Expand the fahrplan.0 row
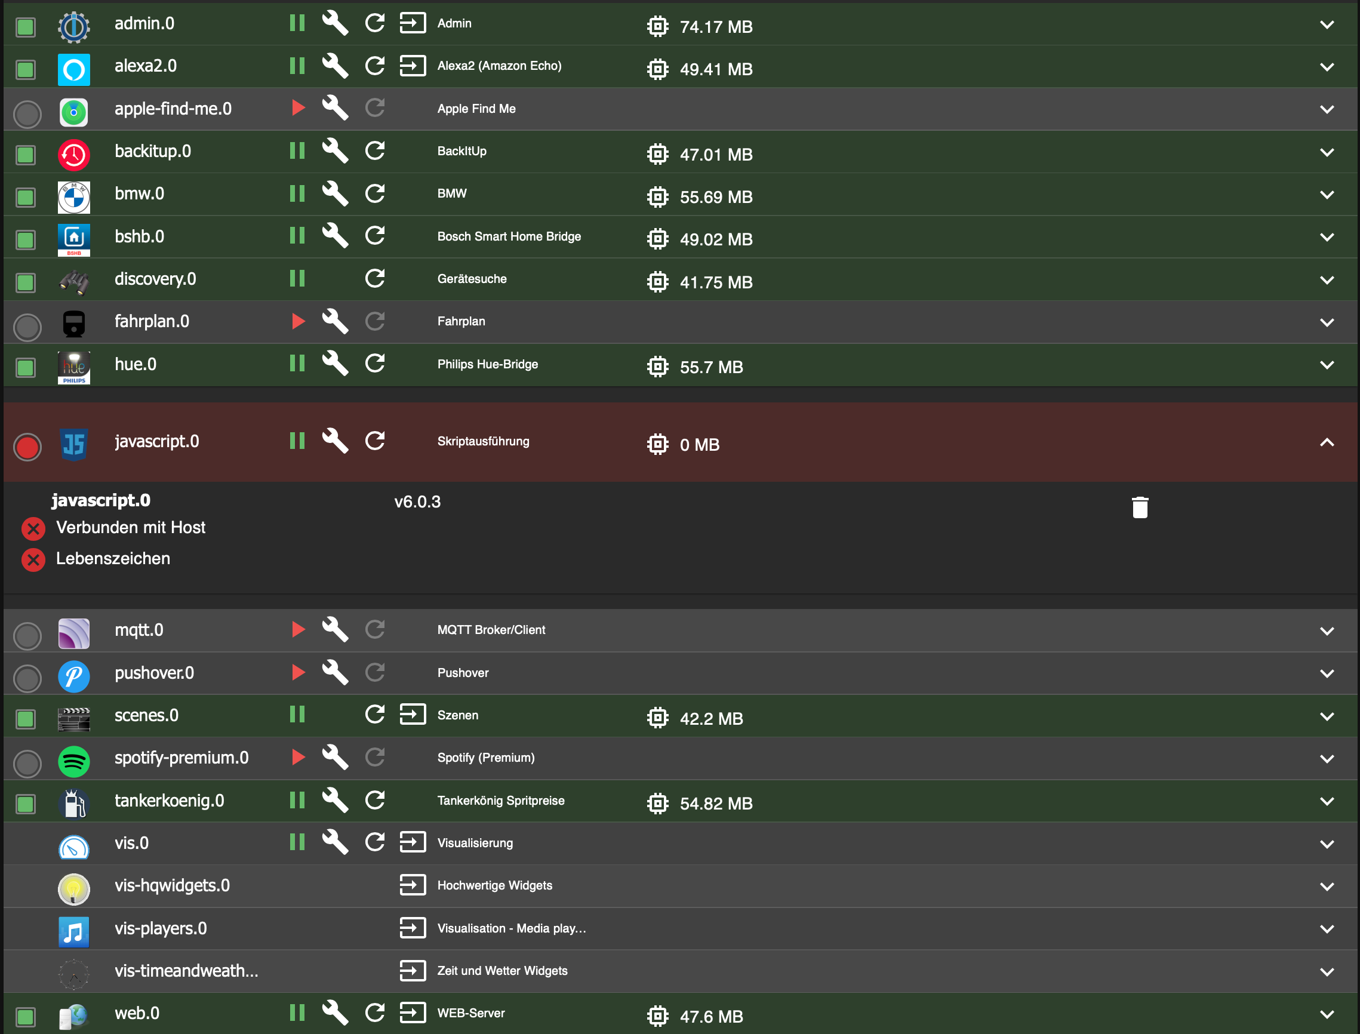The image size is (1360, 1034). coord(1327,322)
